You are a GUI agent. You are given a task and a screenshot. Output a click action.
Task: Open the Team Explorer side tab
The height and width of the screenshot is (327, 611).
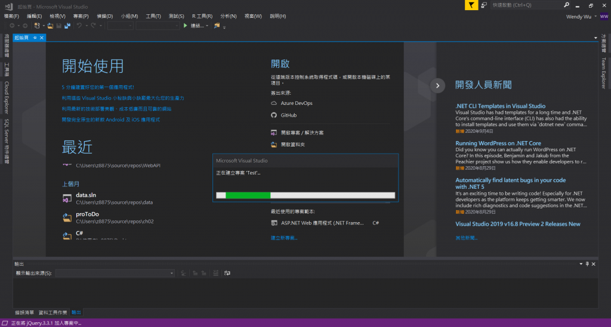click(x=604, y=73)
